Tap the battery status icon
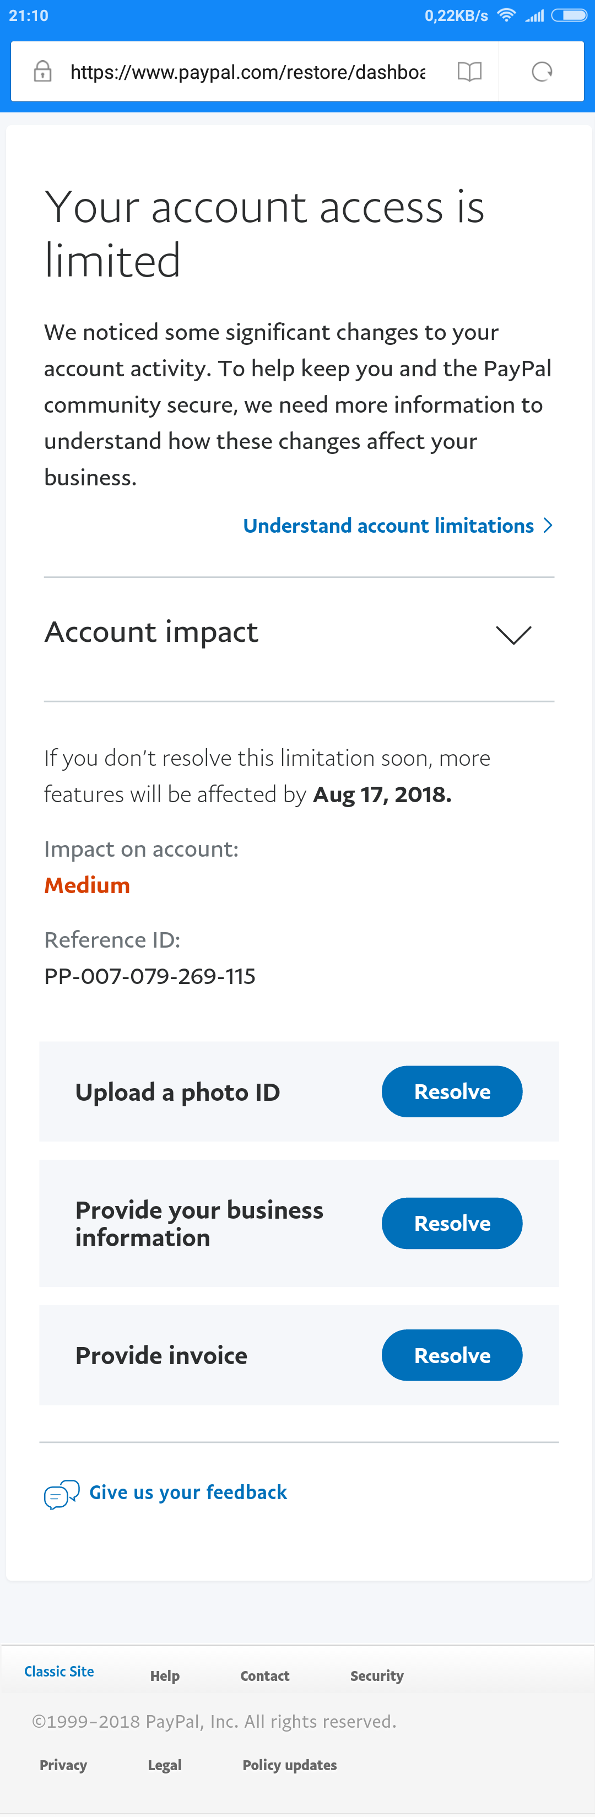Screen dimensions: 595x1817 pyautogui.click(x=569, y=15)
